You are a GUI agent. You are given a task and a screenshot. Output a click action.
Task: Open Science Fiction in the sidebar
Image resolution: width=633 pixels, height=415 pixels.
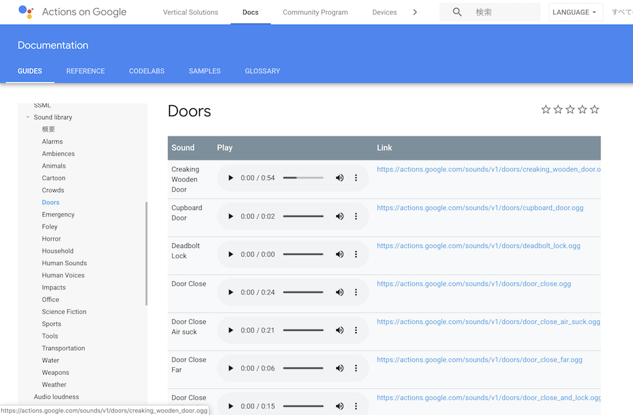(x=64, y=312)
